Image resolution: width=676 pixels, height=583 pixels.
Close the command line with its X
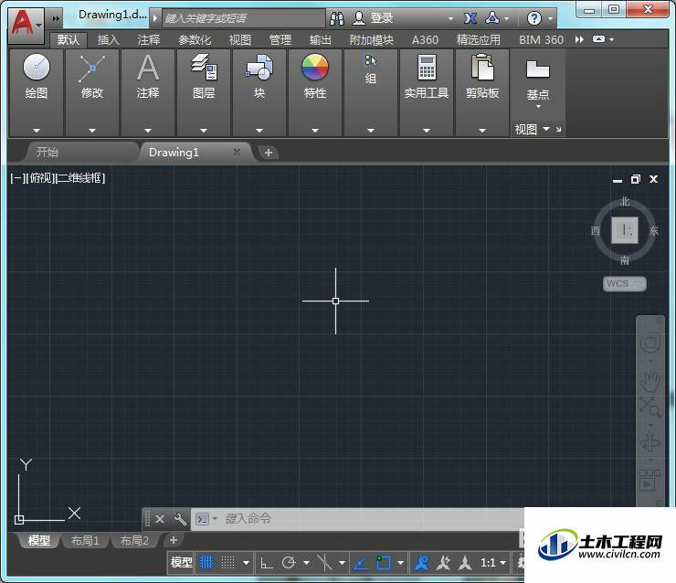(160, 519)
